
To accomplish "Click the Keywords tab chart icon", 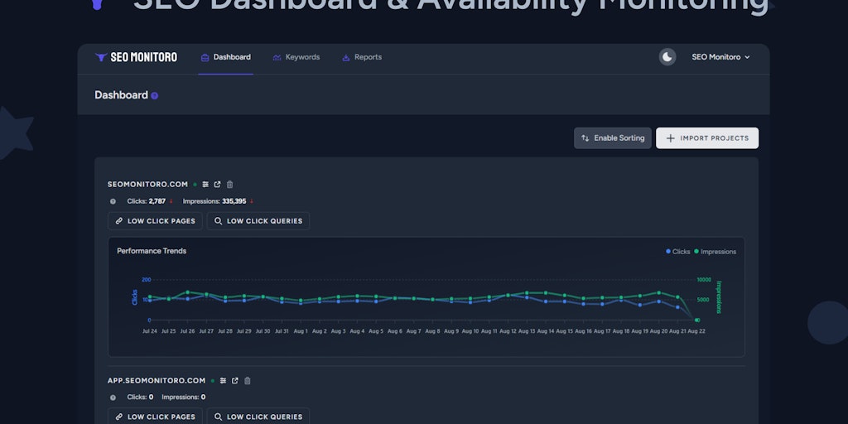I will pos(277,57).
